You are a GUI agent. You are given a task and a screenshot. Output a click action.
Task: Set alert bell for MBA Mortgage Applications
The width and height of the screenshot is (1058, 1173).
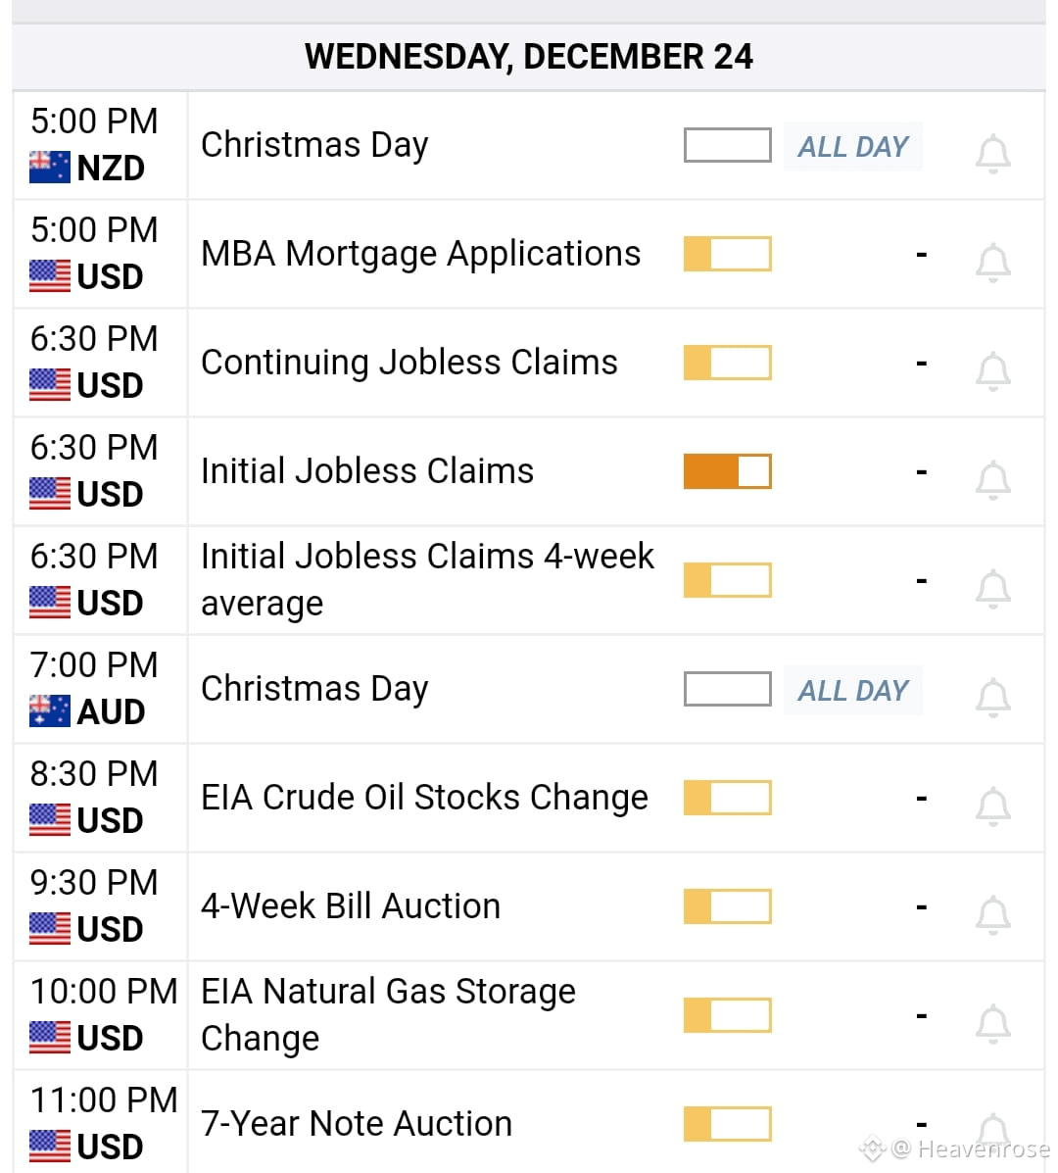993,263
